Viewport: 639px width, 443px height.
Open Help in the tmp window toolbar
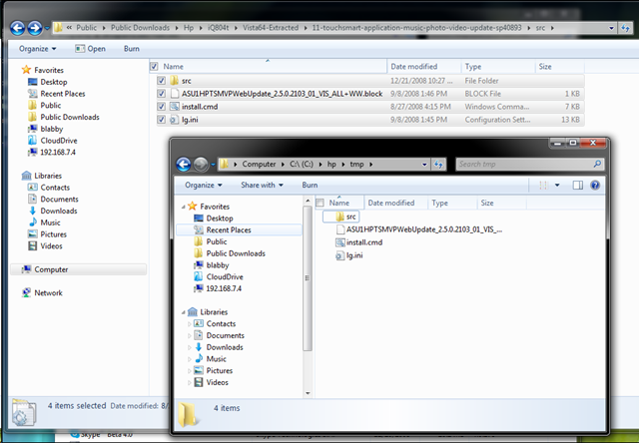coord(595,186)
